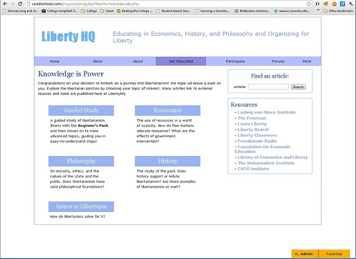Open the News nav tab
Image resolution: width=356 pixels, height=259 pixels.
[x=98, y=62]
